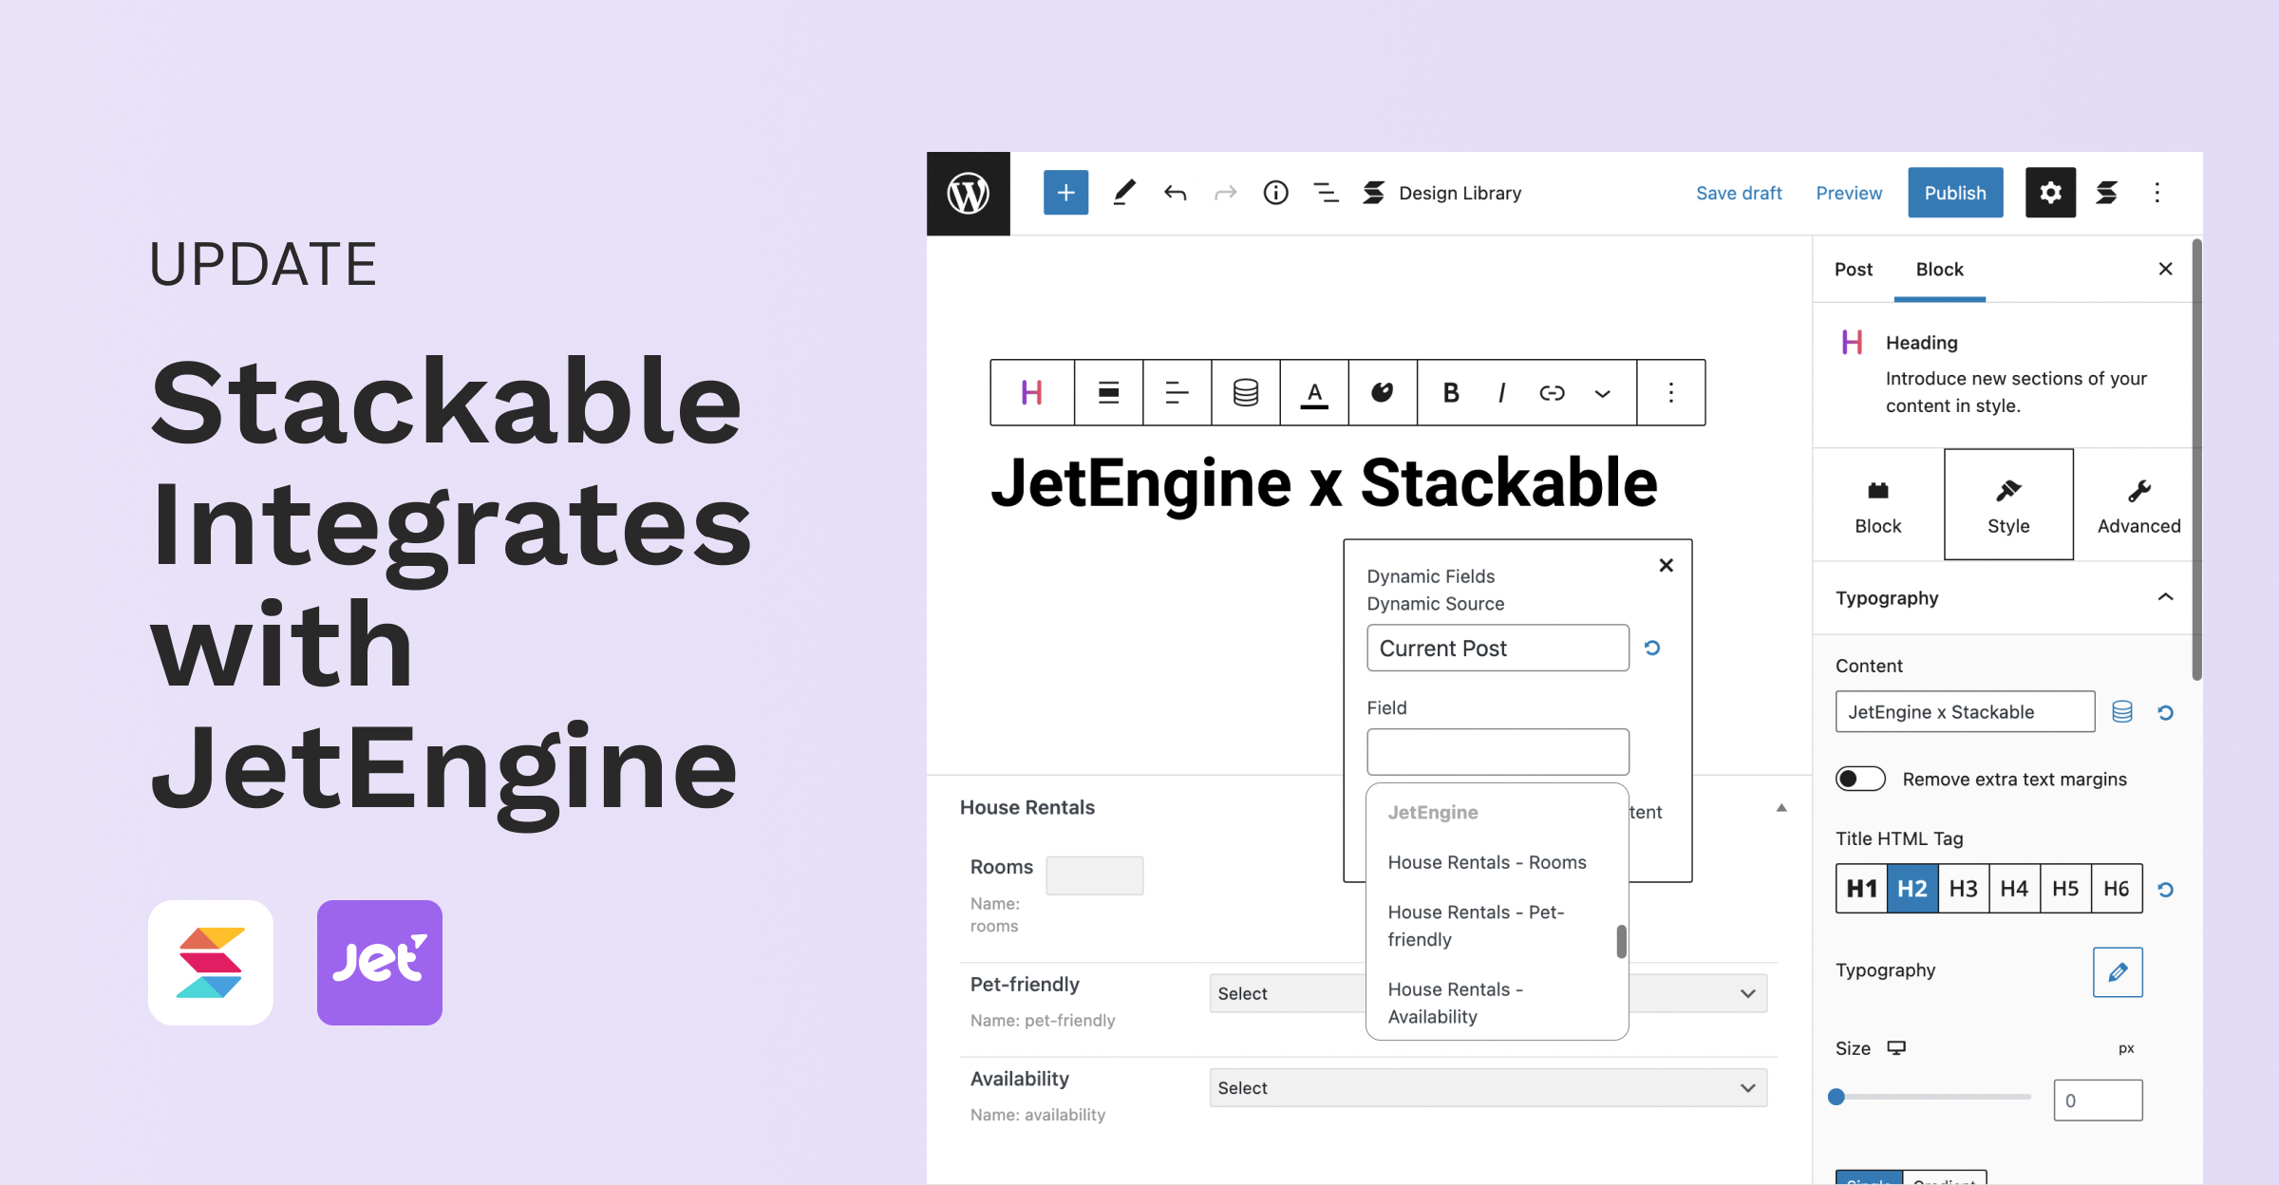Switch to the Post tab in sidebar

1853,269
